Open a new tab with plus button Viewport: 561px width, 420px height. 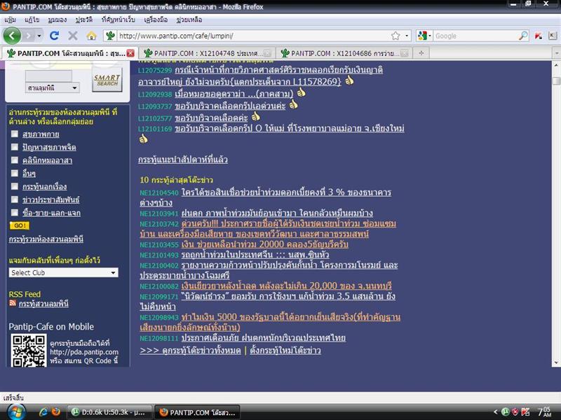coord(421,53)
